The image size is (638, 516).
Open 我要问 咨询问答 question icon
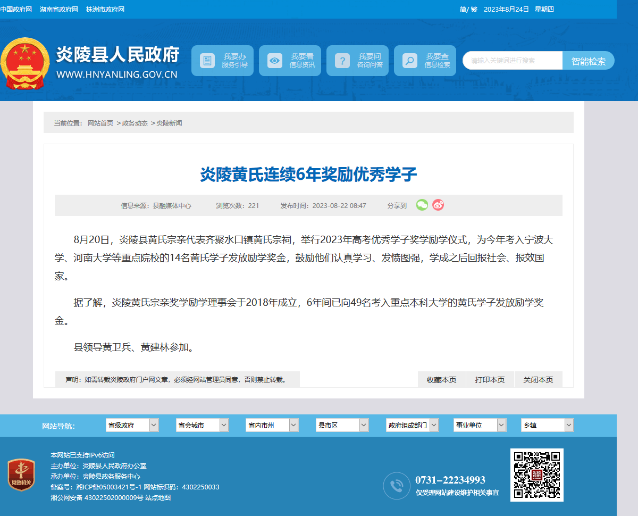342,61
